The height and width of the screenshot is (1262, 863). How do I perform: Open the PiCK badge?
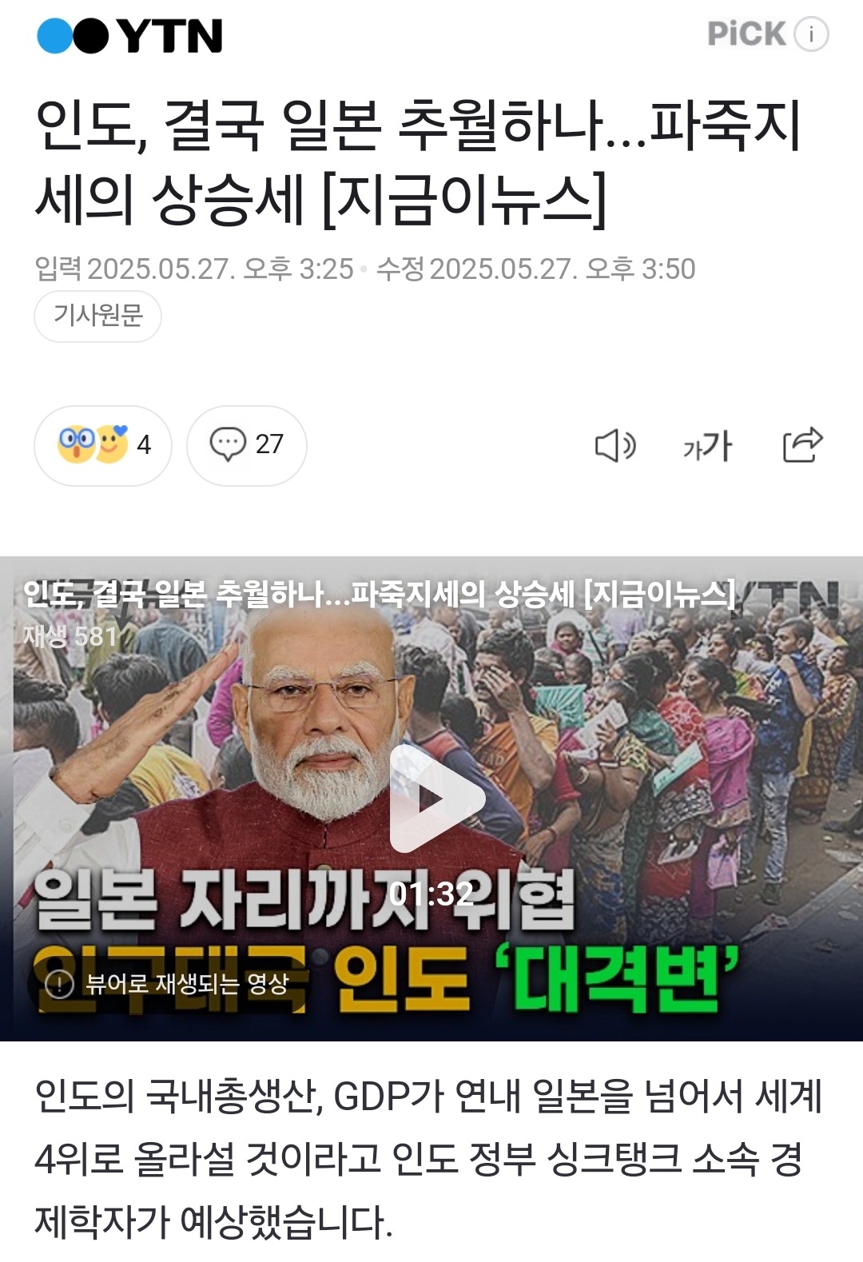(747, 34)
